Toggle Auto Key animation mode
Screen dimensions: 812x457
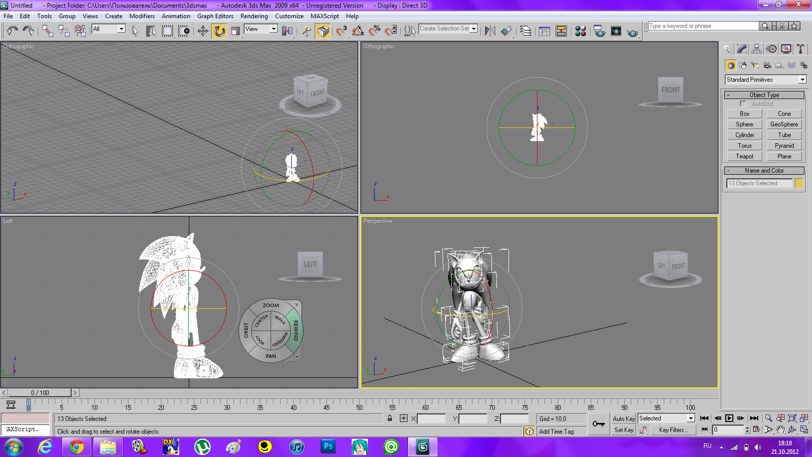click(x=624, y=418)
